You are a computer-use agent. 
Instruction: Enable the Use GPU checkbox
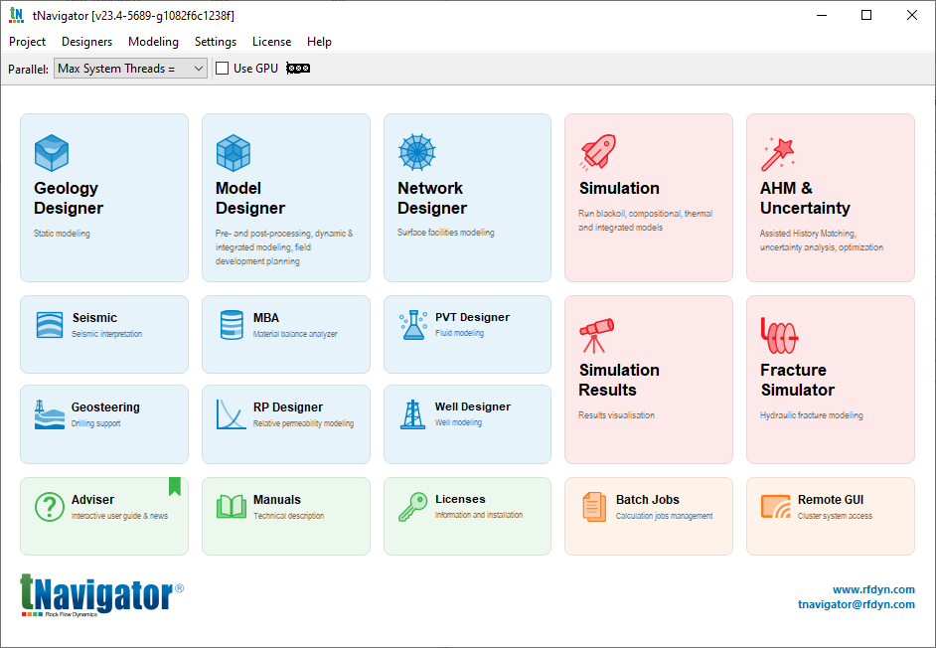point(222,69)
